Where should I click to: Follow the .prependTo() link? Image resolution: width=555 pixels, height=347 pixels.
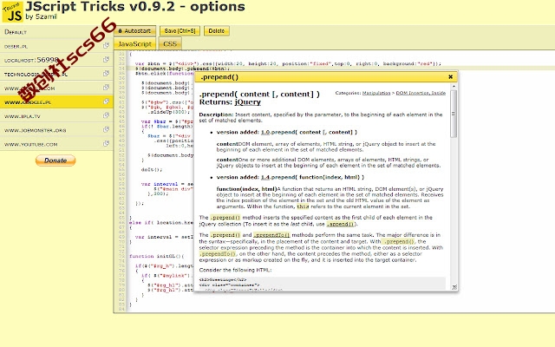click(271, 235)
